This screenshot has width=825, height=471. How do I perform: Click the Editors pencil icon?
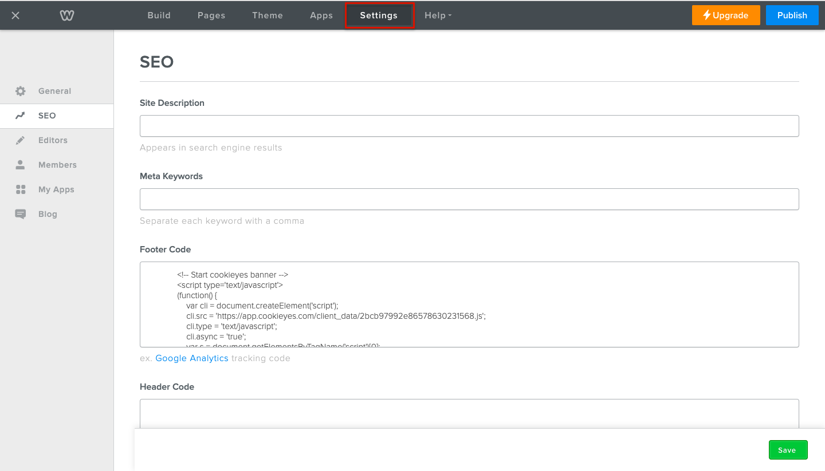[x=21, y=140]
